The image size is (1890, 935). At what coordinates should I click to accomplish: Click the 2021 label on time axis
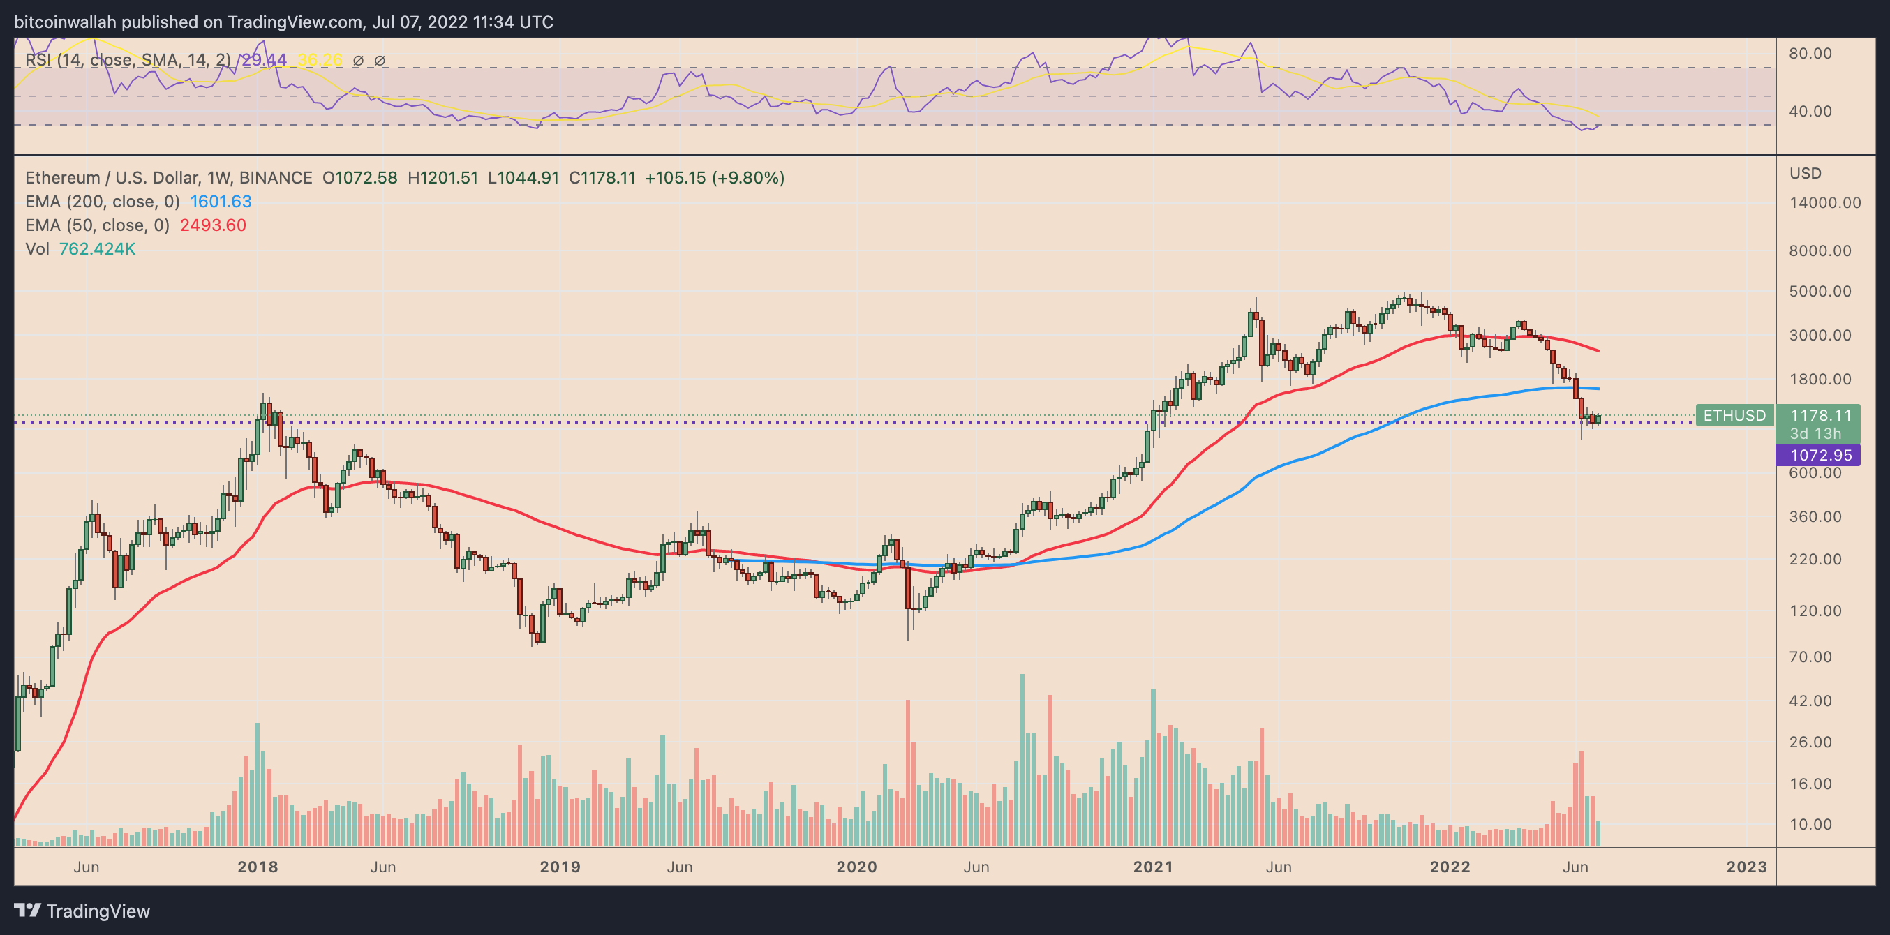tap(1154, 867)
